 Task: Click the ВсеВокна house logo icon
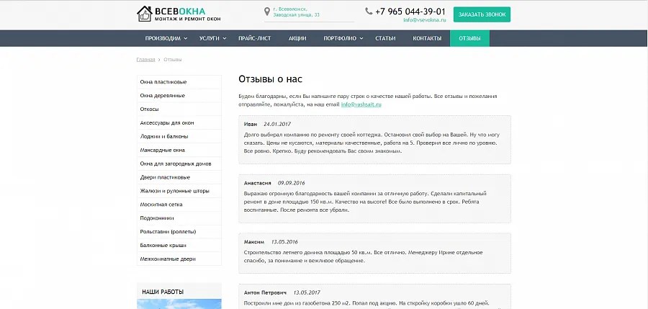[x=144, y=14]
